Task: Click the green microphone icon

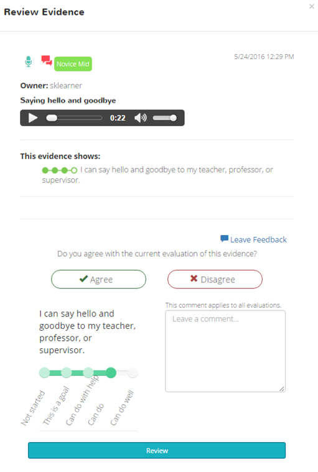Action: point(28,62)
